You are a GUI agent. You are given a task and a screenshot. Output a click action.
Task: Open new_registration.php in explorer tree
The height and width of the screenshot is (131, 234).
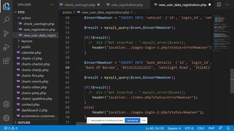[x=39, y=29]
